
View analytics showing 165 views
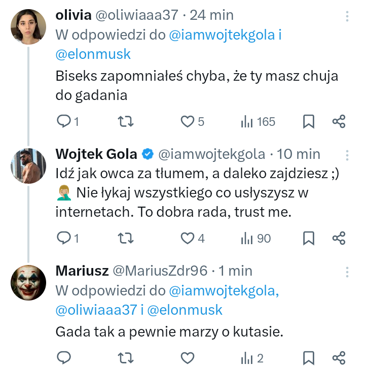(x=258, y=121)
